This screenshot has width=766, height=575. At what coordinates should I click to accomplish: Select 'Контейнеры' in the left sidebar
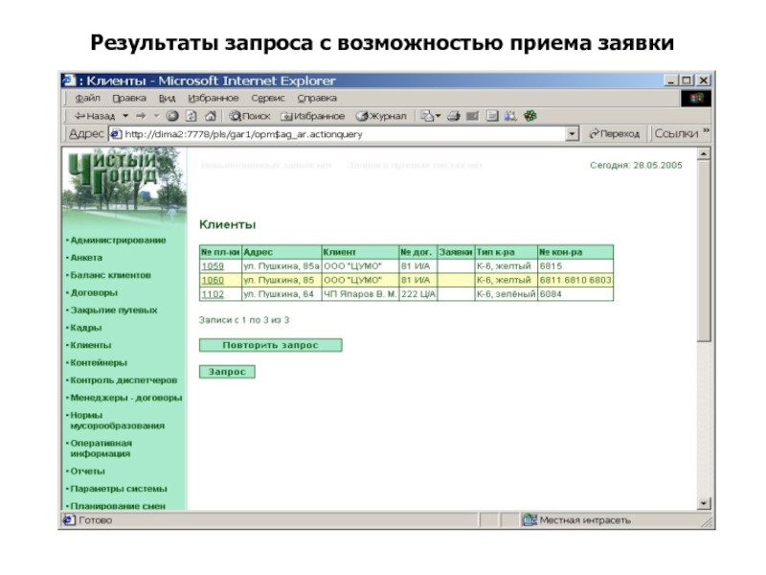click(97, 363)
